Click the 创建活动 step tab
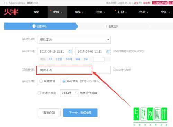This screenshot has height=127, width=173. pos(41,26)
